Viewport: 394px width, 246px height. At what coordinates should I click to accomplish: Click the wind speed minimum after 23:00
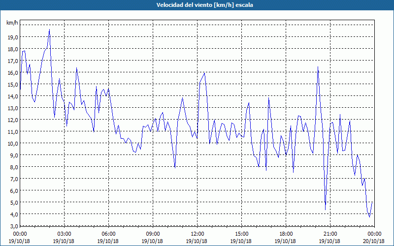pos(369,217)
